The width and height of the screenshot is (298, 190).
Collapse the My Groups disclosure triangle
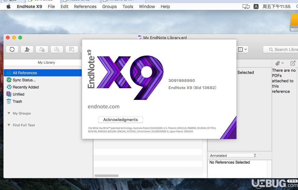[x=9, y=113]
